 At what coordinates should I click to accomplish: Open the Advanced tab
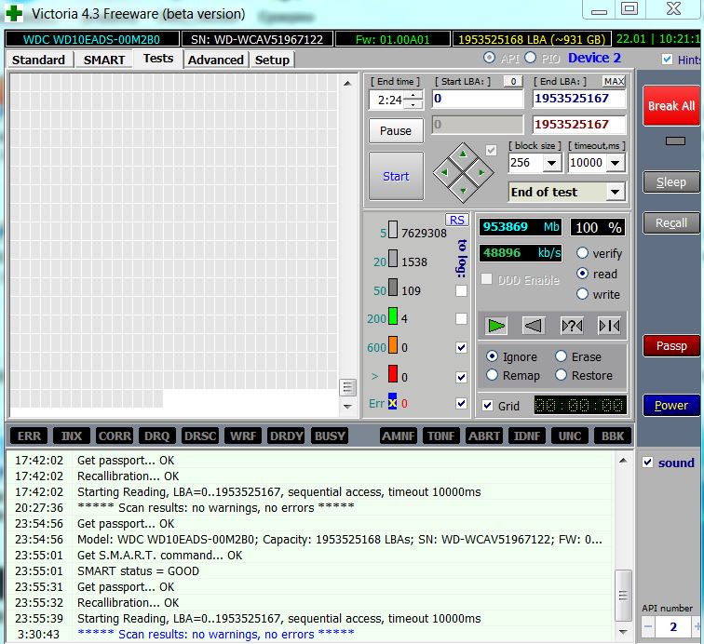(215, 60)
